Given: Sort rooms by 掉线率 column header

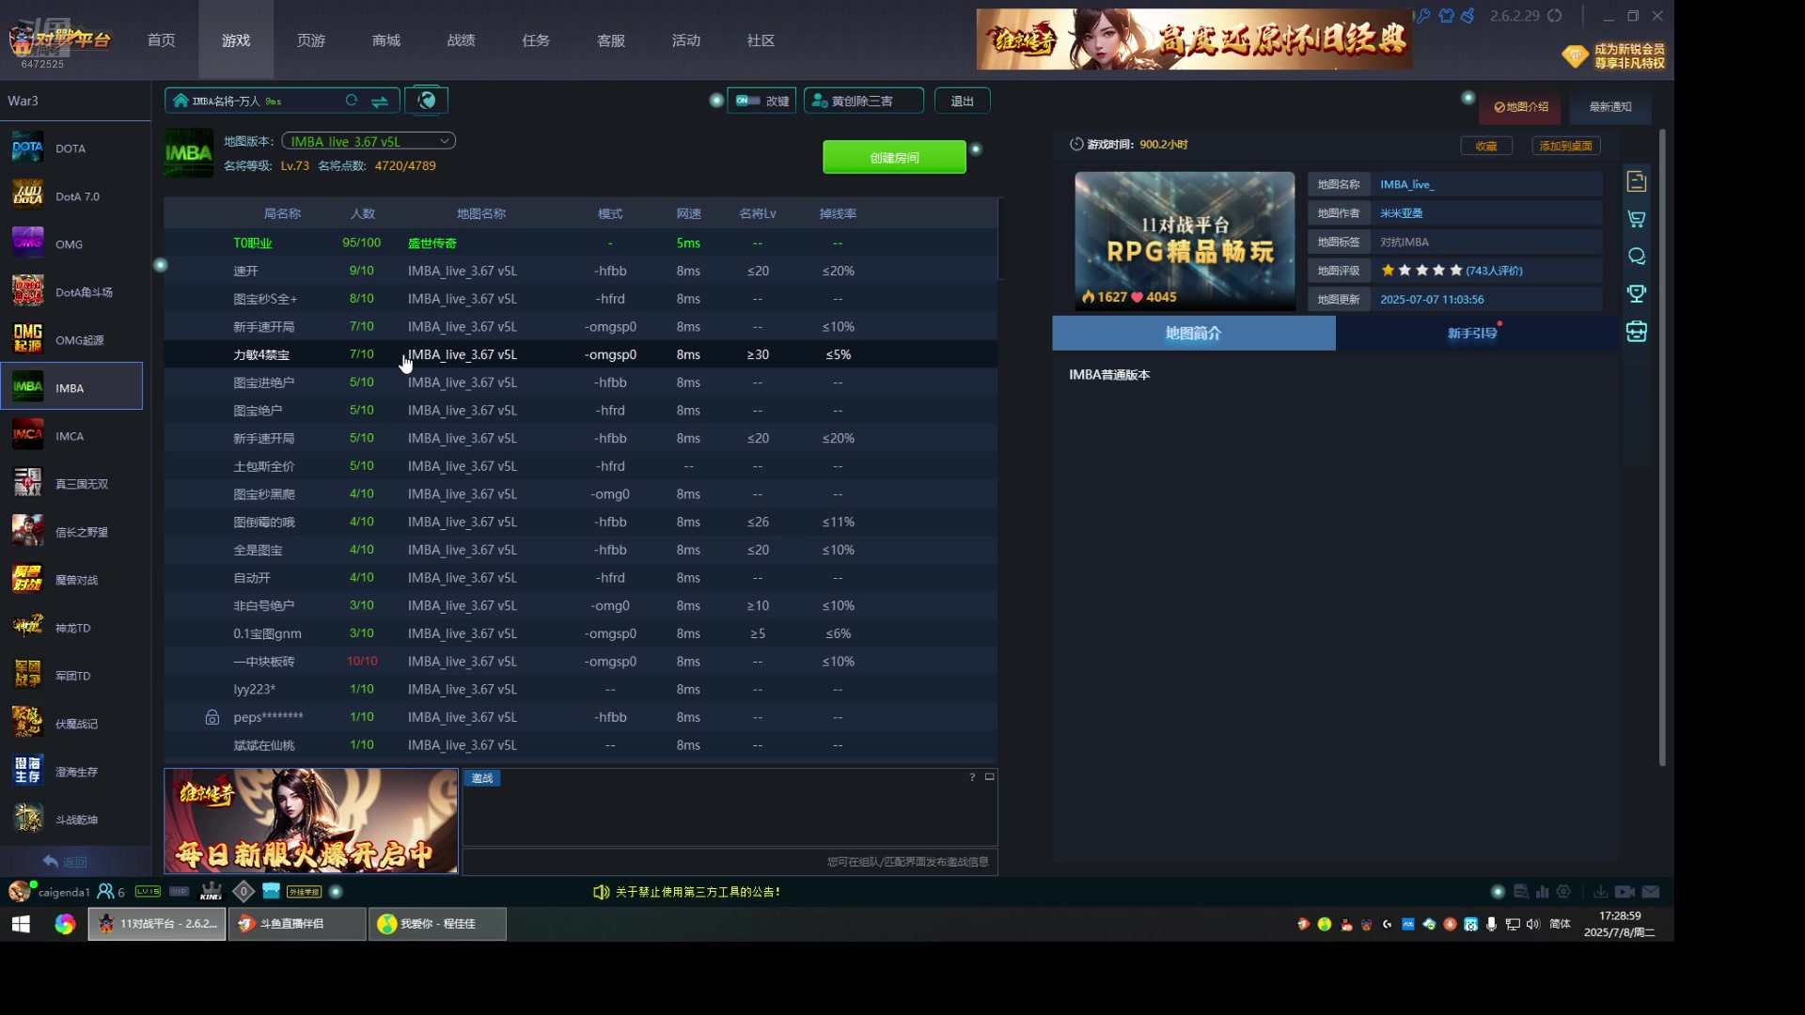Looking at the screenshot, I should pyautogui.click(x=838, y=214).
